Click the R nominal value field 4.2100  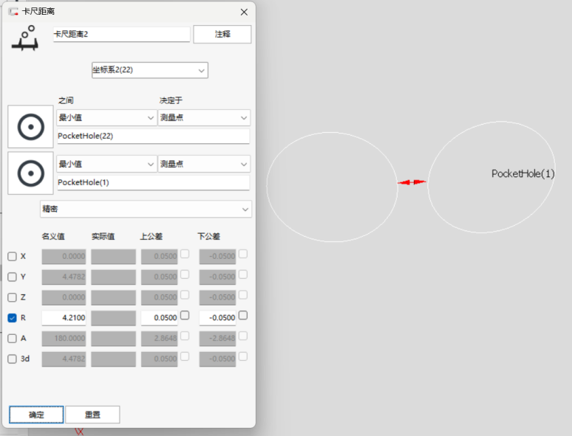(x=64, y=318)
